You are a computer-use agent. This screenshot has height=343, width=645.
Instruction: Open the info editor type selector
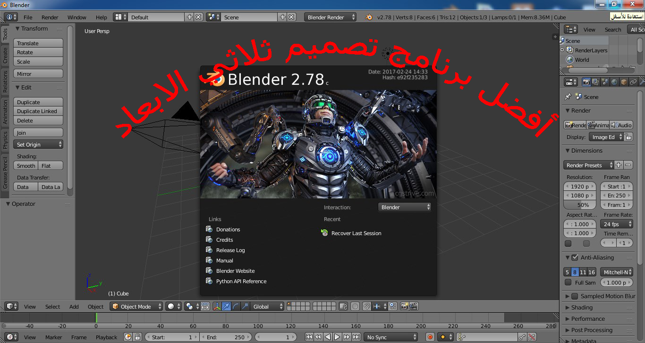click(10, 17)
